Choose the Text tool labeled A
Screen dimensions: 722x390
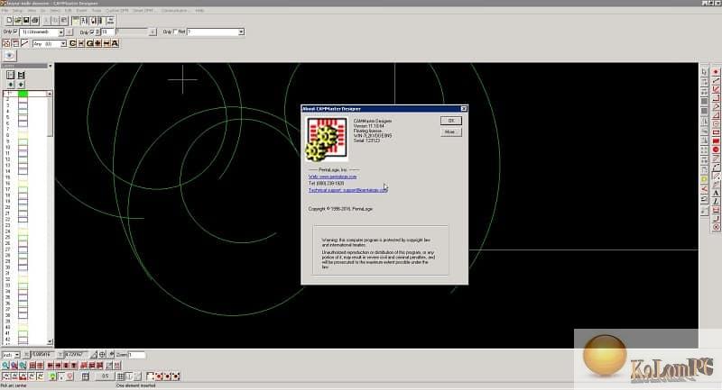point(716,193)
